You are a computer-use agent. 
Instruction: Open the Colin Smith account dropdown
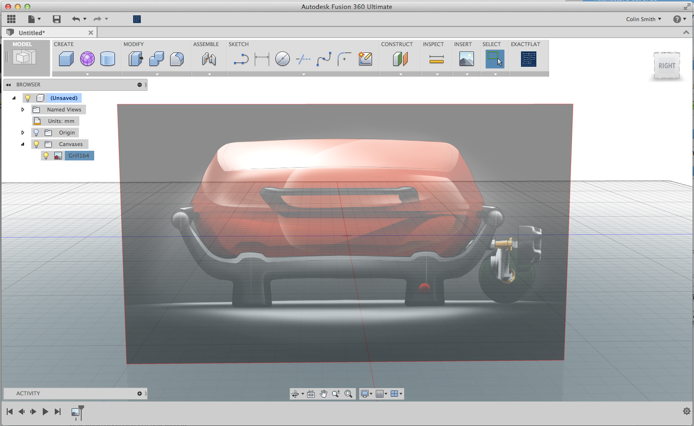(x=644, y=19)
